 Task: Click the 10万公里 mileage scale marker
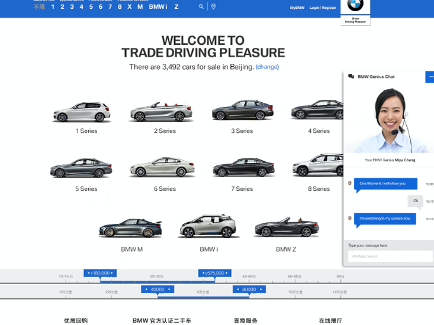click(x=295, y=292)
